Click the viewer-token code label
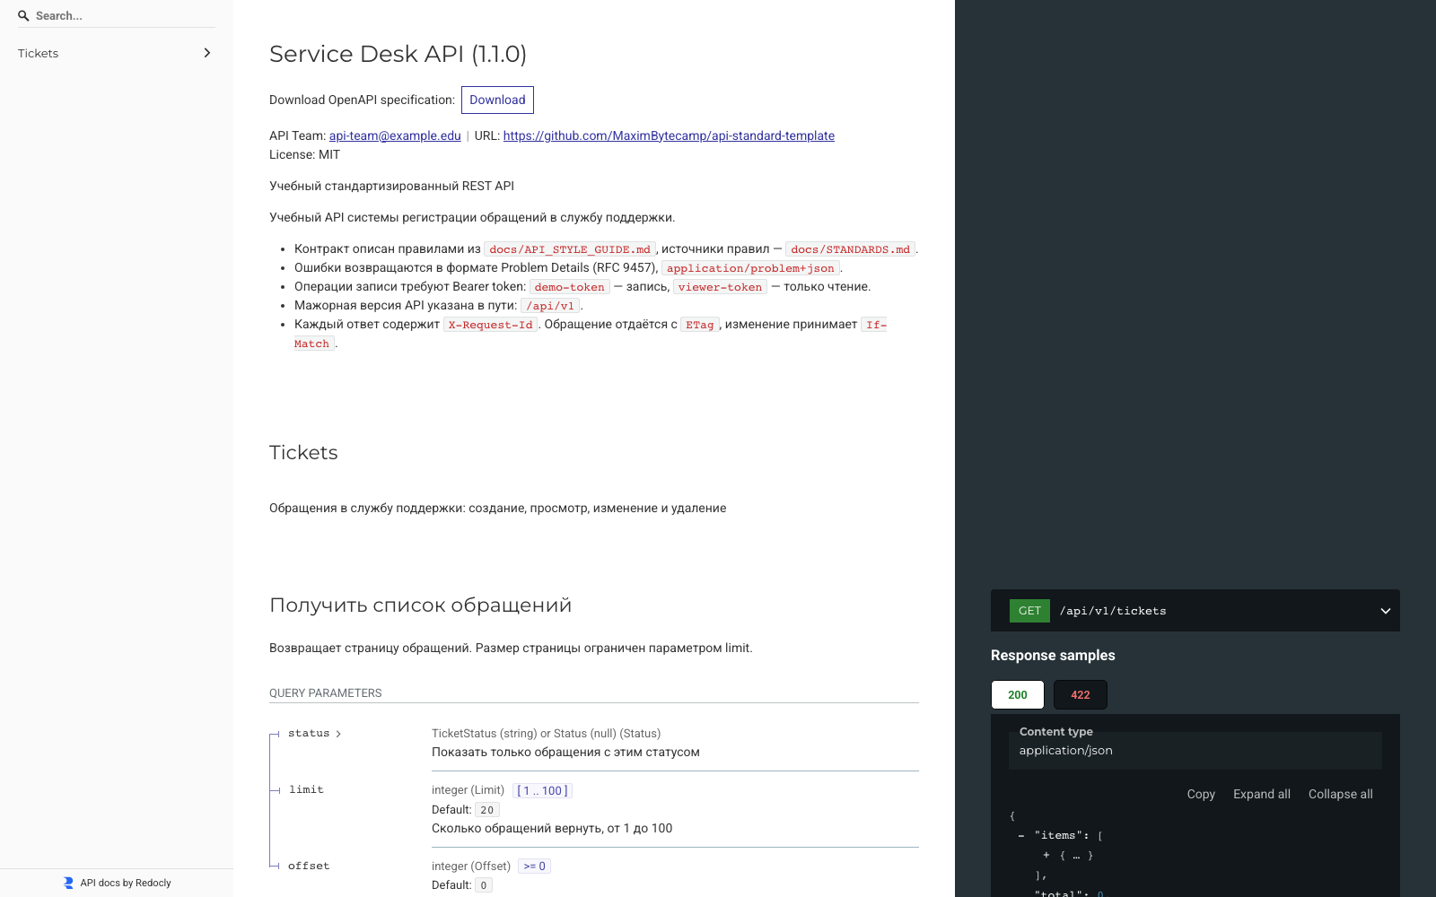The height and width of the screenshot is (897, 1436). point(720,287)
